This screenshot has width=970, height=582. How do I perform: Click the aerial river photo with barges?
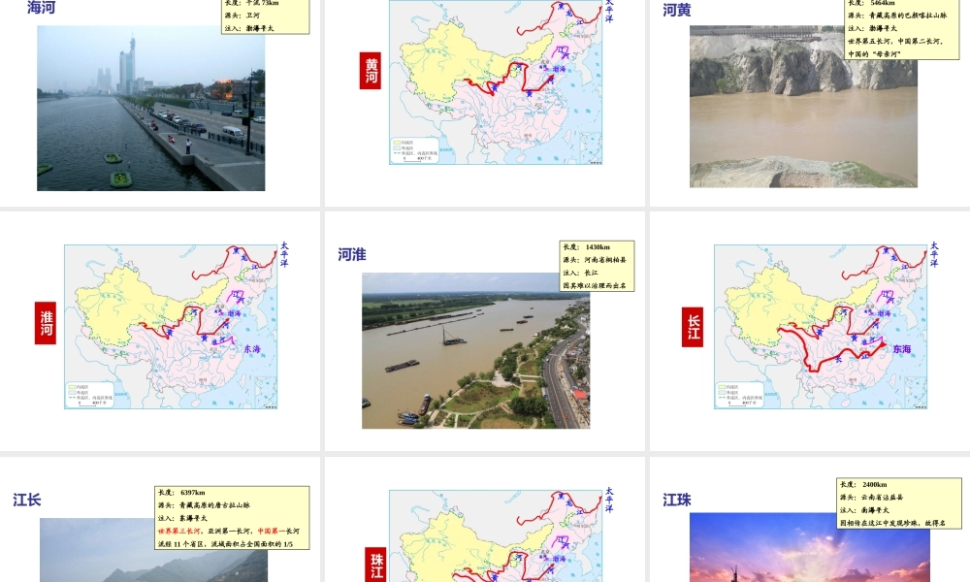(475, 350)
